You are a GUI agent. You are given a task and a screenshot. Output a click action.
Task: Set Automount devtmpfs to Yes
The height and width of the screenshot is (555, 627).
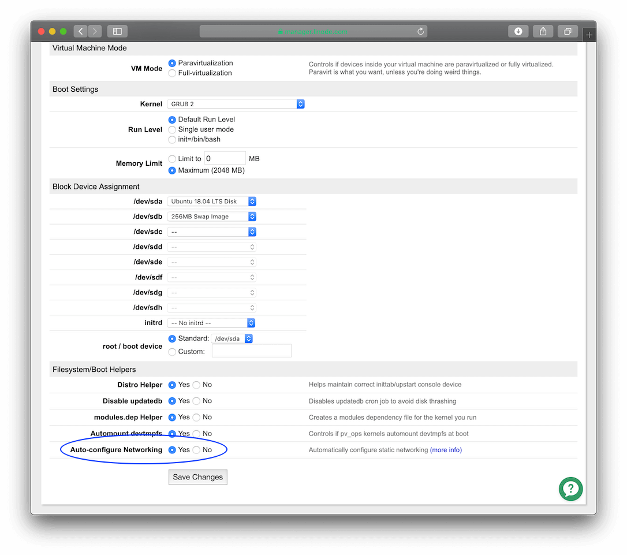(x=172, y=434)
